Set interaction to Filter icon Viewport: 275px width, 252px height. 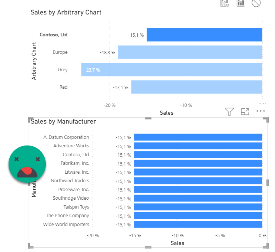point(225,3)
